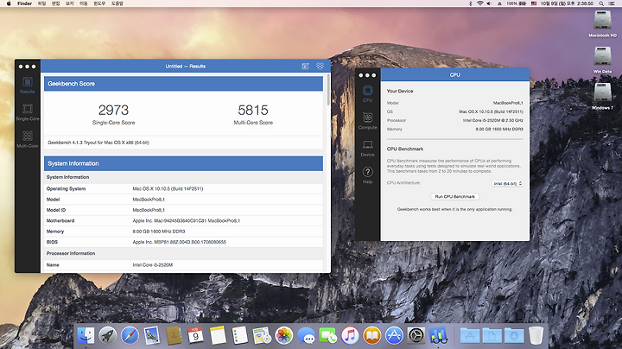622x349 pixels.
Task: Click the Motherboard row value
Action: 186,220
